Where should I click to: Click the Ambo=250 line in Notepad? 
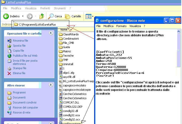pos(104,61)
